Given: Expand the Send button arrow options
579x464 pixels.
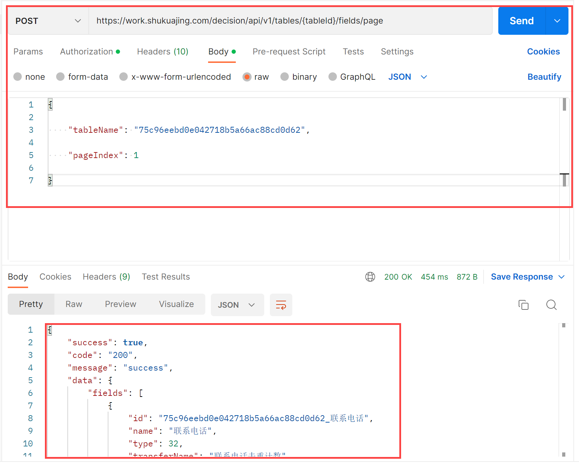Looking at the screenshot, I should [x=557, y=21].
